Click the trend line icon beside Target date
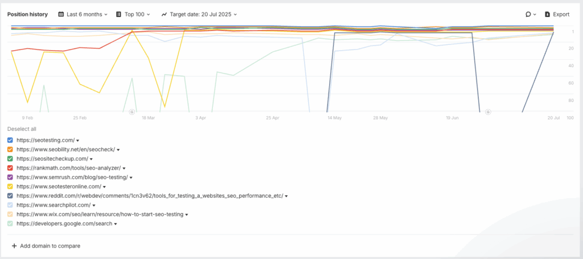This screenshot has width=583, height=259. (x=164, y=14)
